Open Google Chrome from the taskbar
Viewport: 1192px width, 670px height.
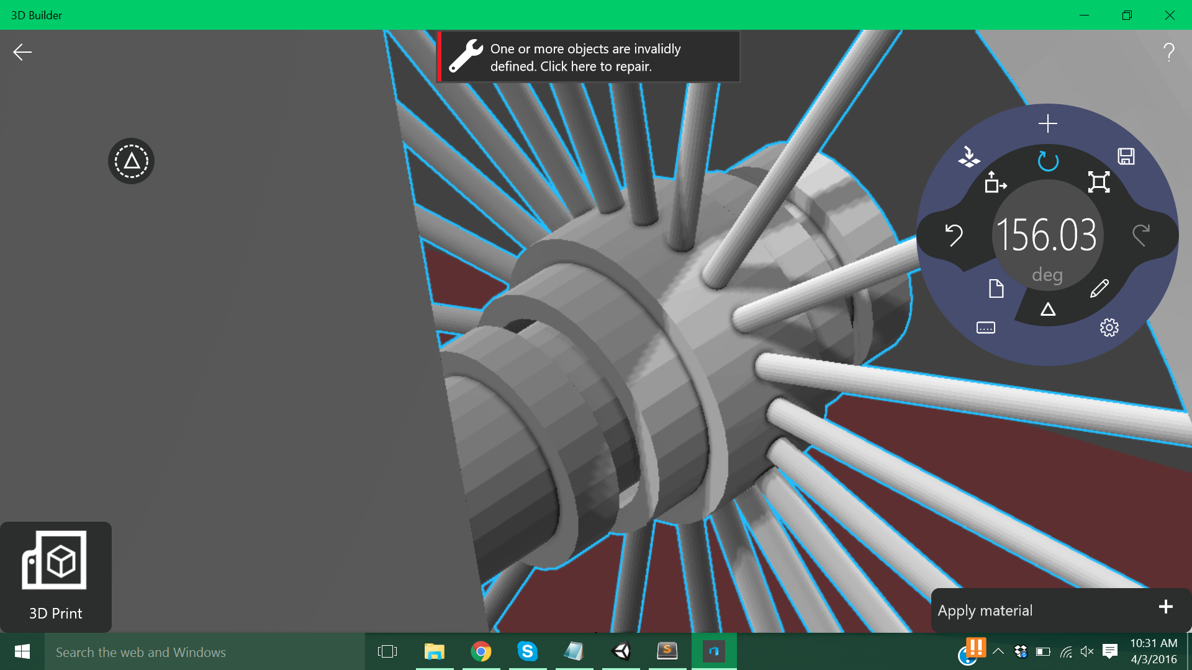(x=481, y=651)
